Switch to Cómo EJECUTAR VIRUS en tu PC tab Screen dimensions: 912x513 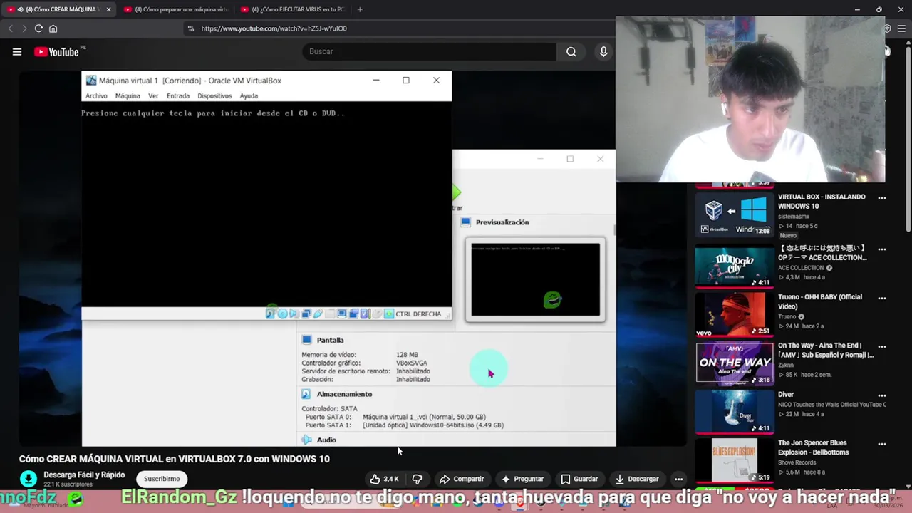(292, 9)
